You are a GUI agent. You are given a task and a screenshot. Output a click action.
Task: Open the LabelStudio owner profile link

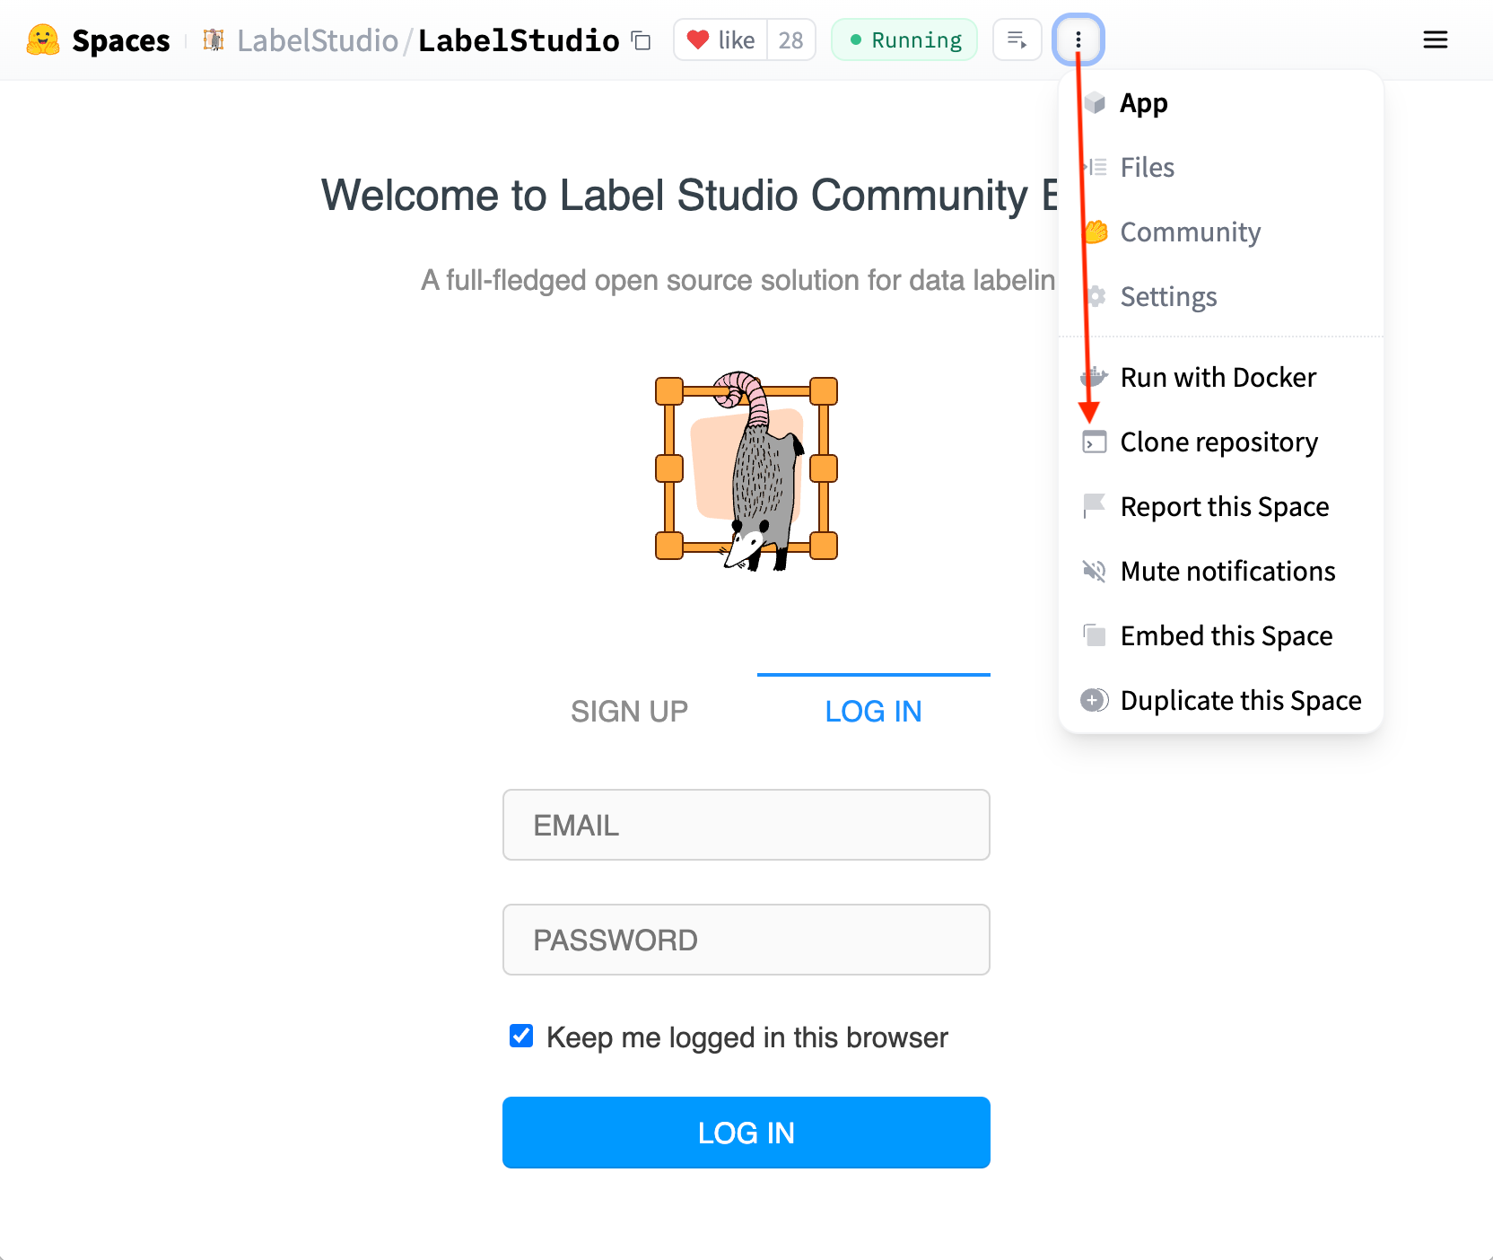(318, 40)
